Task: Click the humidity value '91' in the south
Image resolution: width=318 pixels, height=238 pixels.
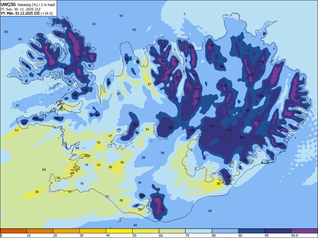Action: point(140,182)
